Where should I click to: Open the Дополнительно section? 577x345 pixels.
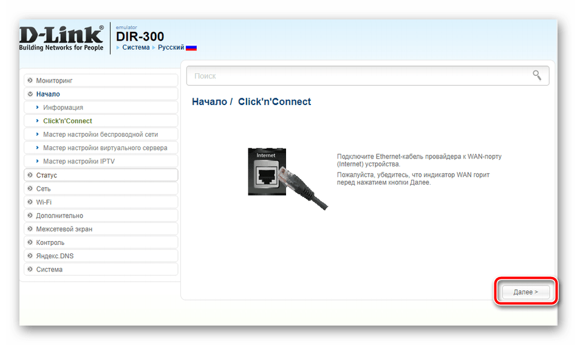[x=101, y=216]
